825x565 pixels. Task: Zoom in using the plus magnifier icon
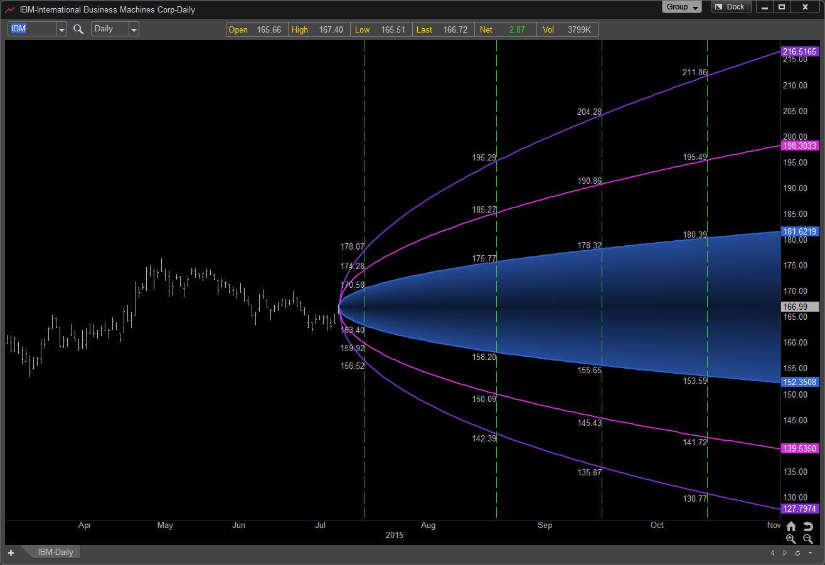pos(791,539)
